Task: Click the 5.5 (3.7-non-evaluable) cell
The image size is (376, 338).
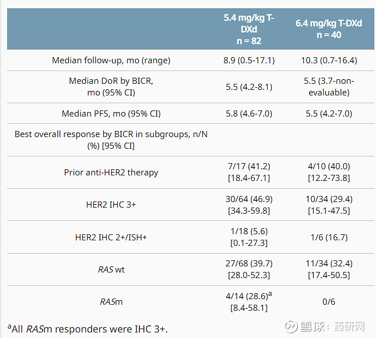Action: pyautogui.click(x=329, y=87)
